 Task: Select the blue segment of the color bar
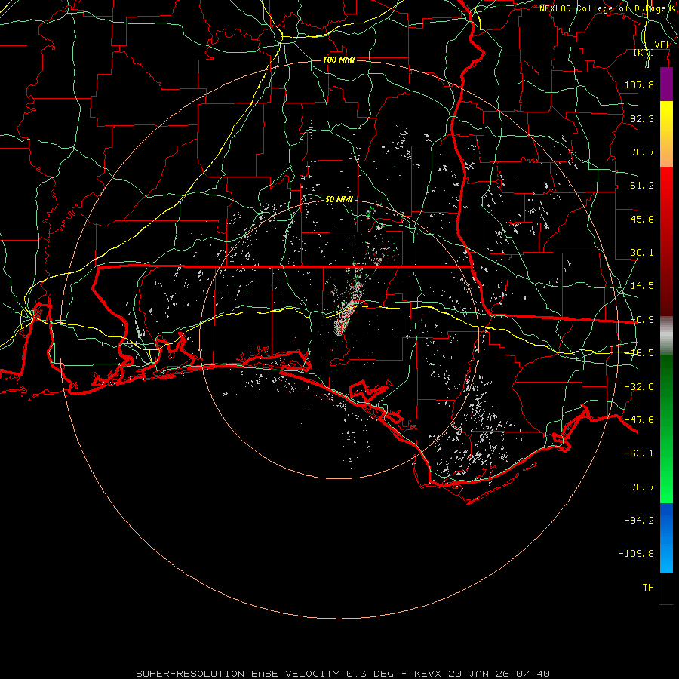click(x=666, y=538)
